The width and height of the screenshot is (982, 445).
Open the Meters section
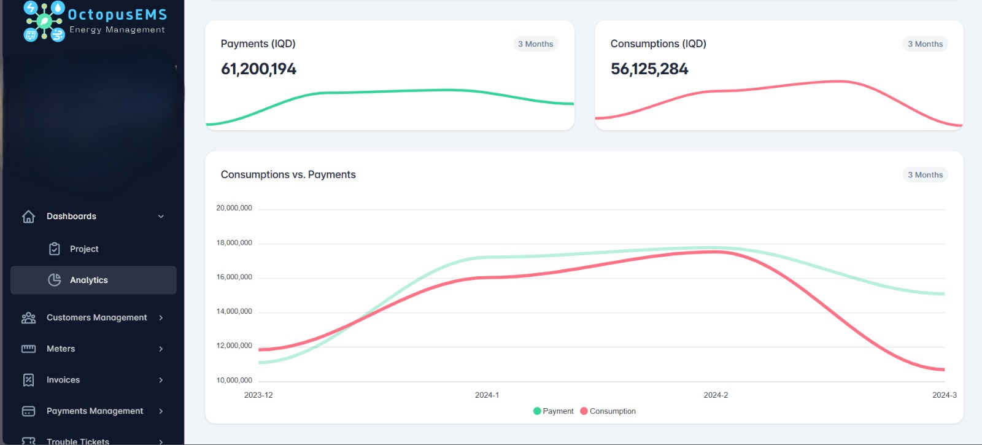coord(93,349)
